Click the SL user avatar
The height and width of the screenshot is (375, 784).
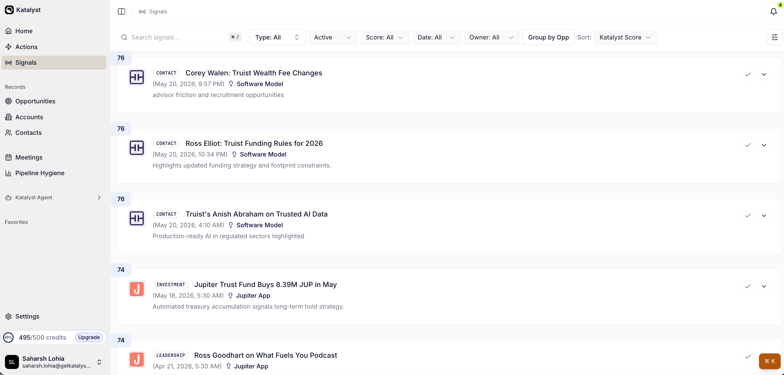coord(12,362)
